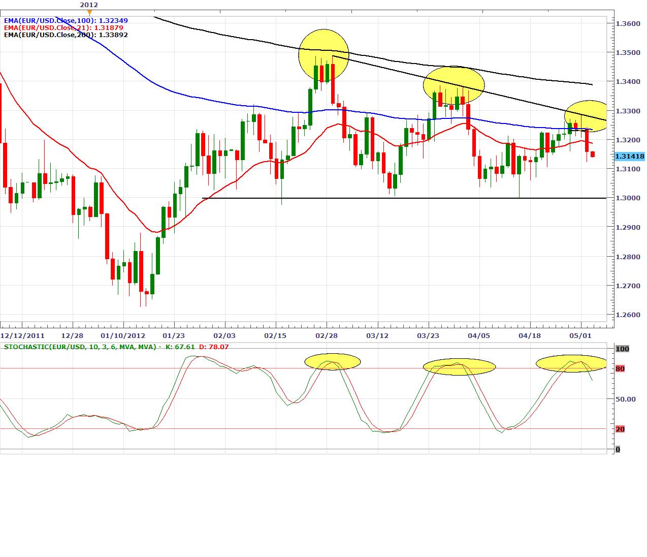Click the stochastic D: 78.07 value
The image size is (647, 557).
point(214,347)
